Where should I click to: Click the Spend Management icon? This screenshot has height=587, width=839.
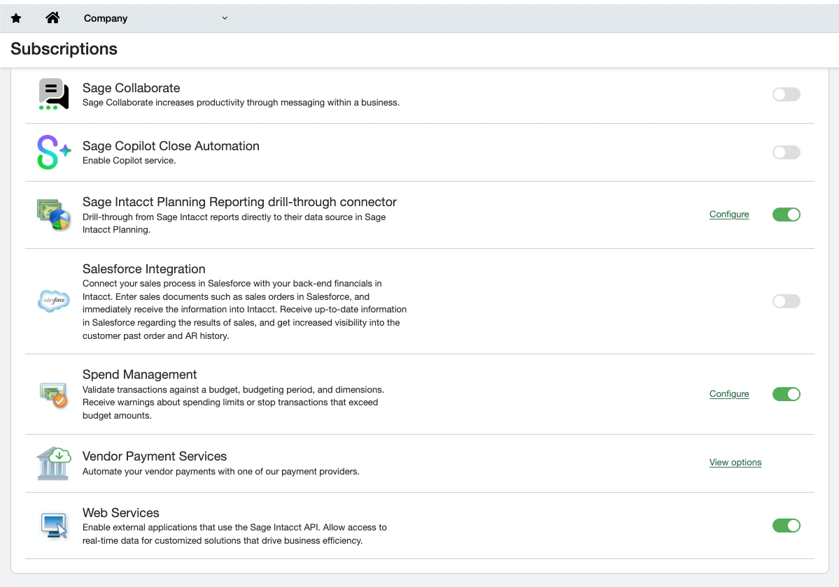click(x=53, y=394)
